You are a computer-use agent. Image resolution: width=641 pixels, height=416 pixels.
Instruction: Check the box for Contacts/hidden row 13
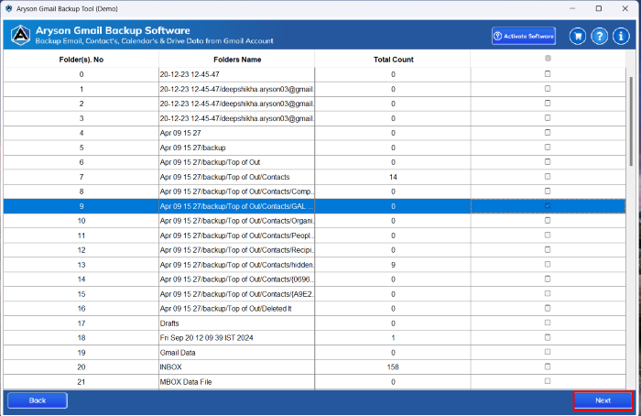(548, 264)
